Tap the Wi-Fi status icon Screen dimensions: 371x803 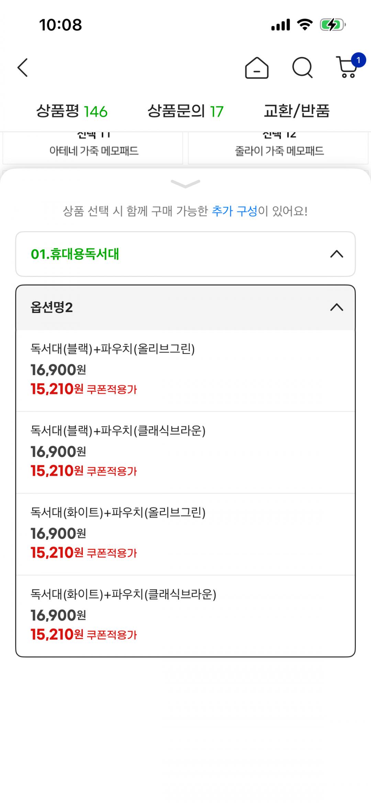tap(304, 25)
